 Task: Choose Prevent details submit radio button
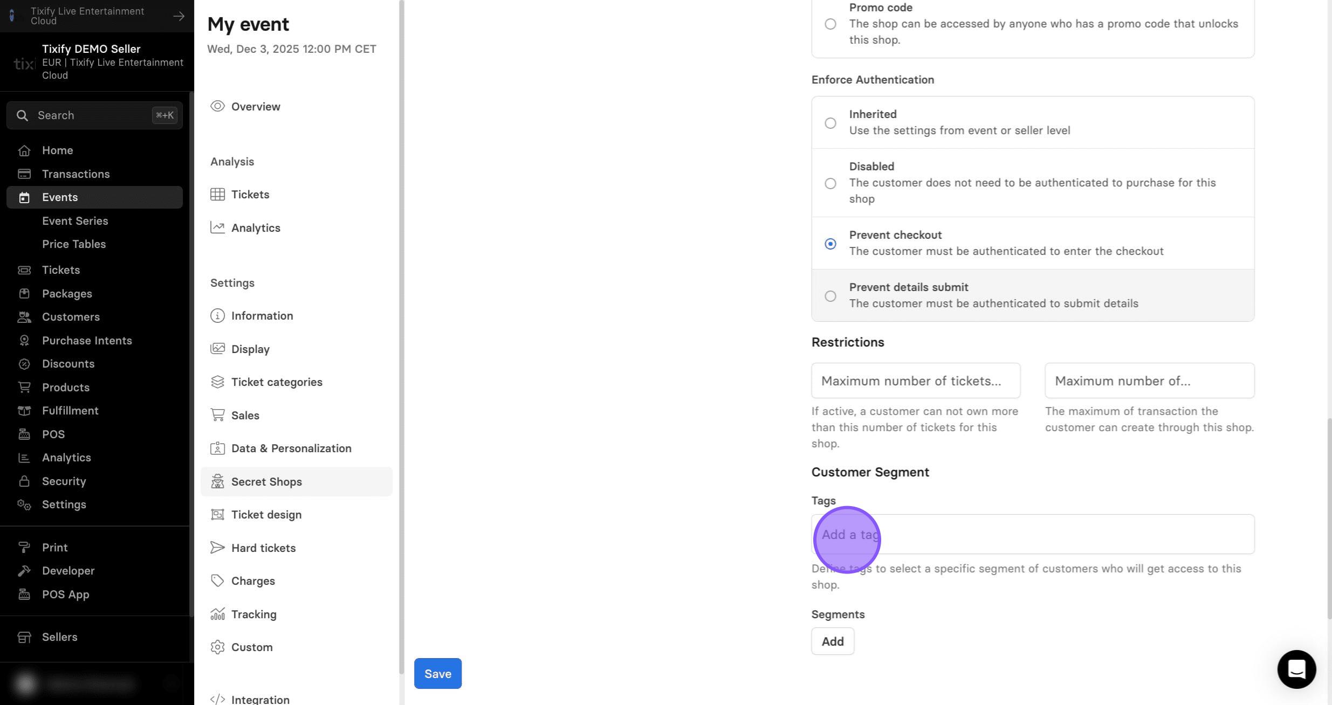pos(830,296)
